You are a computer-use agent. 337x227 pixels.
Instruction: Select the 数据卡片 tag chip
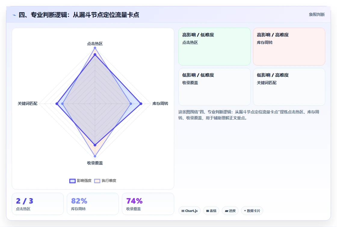[x=252, y=211]
